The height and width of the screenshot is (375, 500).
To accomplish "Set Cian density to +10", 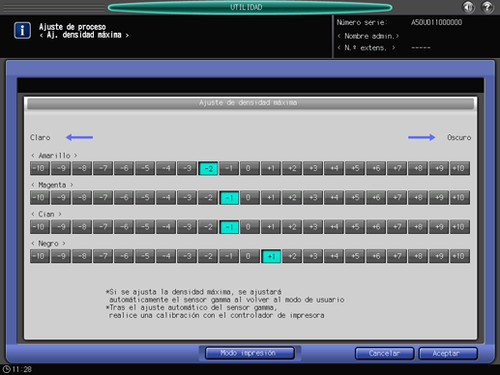I will [x=460, y=227].
